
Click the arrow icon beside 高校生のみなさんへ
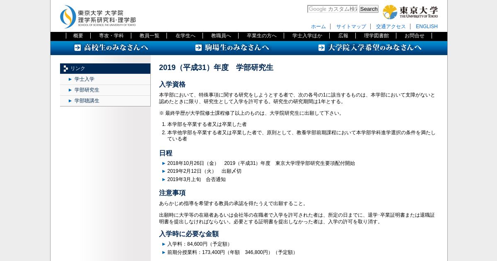point(78,48)
